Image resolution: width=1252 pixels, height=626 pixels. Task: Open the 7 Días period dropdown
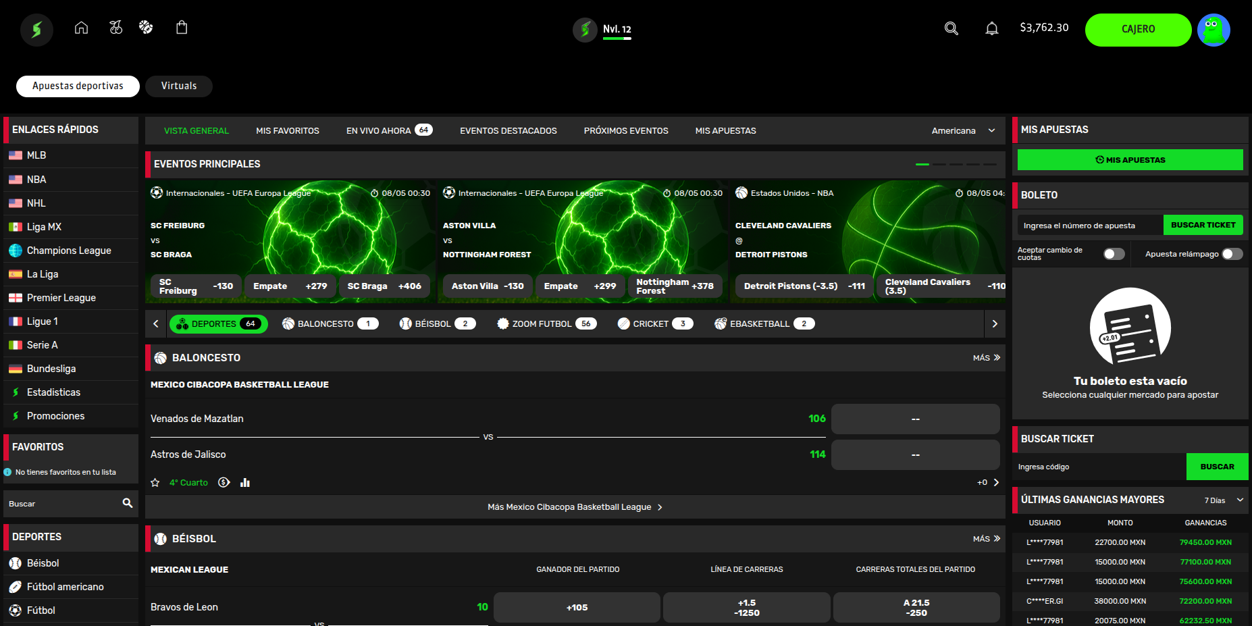[x=1224, y=500]
